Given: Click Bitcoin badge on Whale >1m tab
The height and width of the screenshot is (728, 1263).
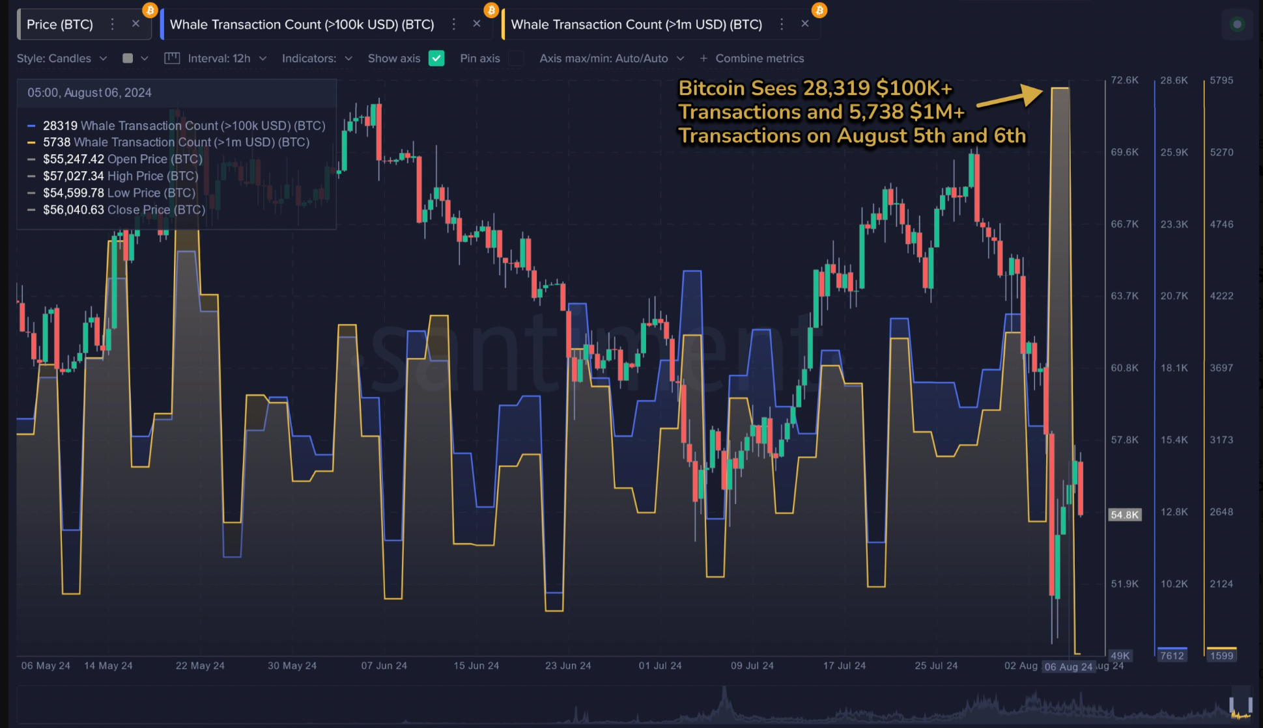Looking at the screenshot, I should click(819, 10).
